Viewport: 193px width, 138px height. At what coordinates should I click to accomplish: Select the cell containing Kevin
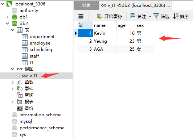[x=105, y=33]
